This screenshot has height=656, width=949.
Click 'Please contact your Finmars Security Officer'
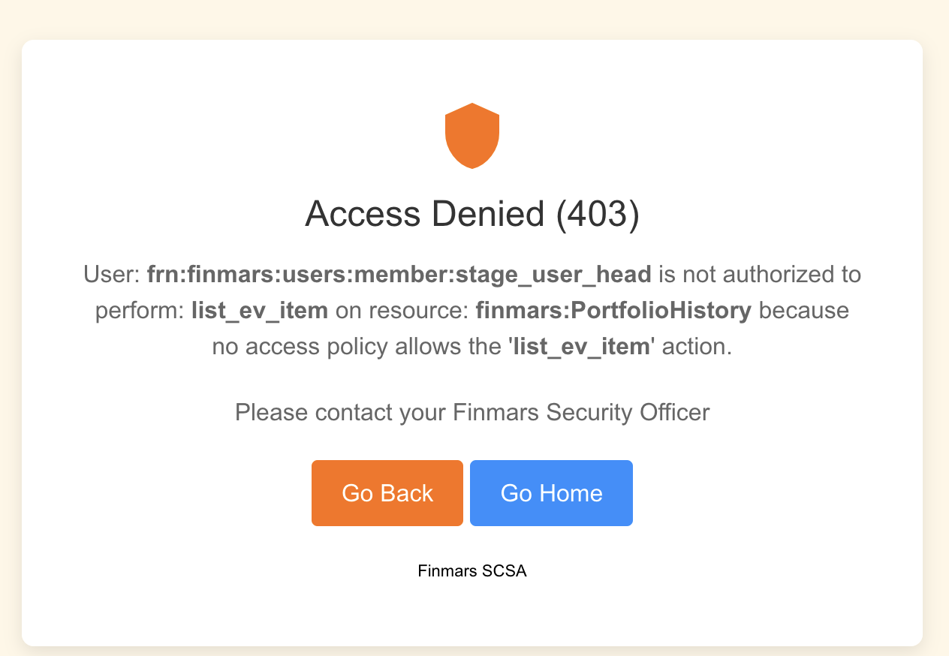click(472, 412)
